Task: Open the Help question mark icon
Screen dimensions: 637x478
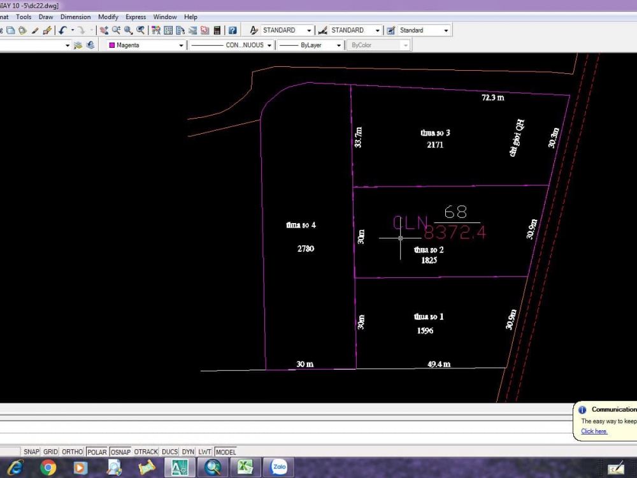Action: (x=233, y=30)
